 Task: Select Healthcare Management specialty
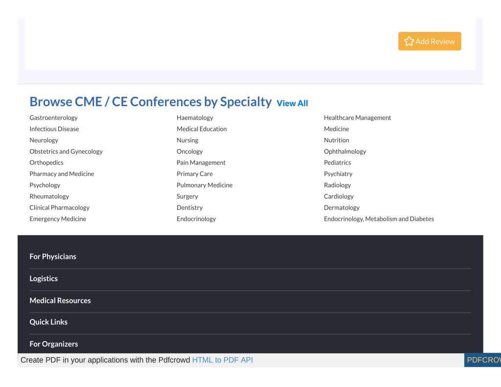(x=357, y=118)
